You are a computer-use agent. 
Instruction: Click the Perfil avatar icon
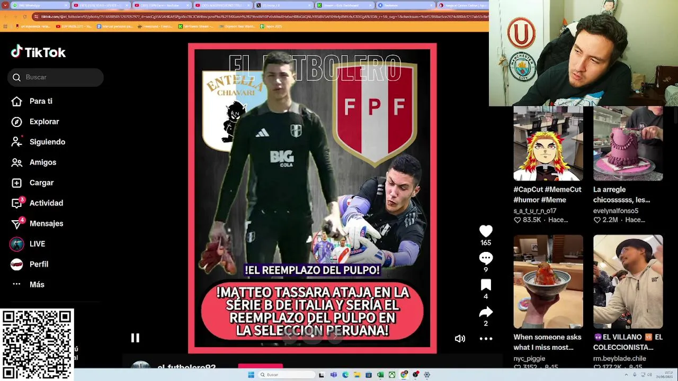17,264
